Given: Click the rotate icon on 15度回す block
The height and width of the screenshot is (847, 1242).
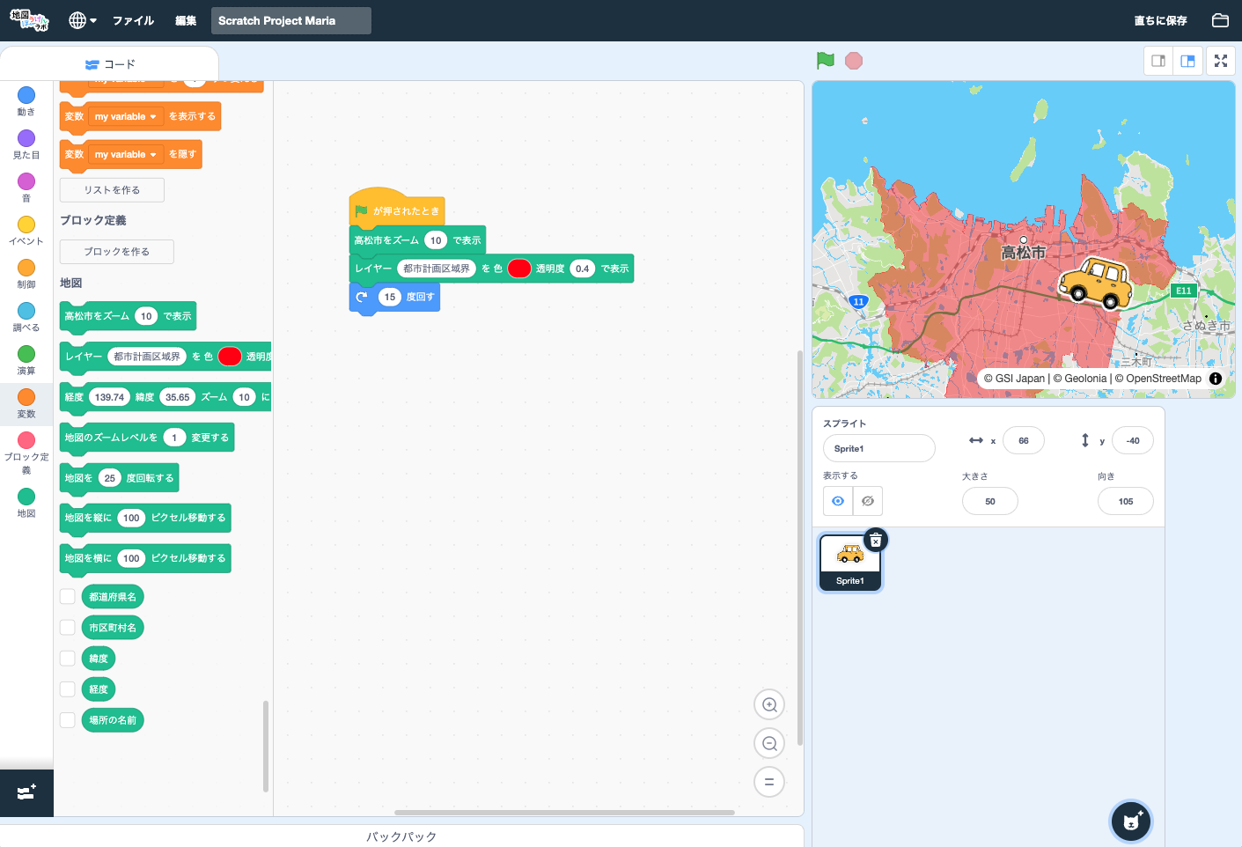Looking at the screenshot, I should click(x=361, y=298).
